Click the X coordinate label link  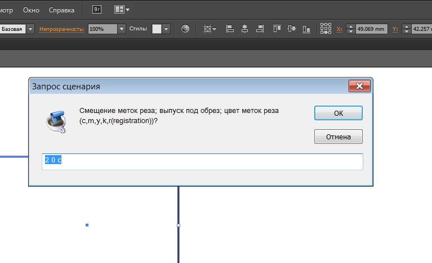coord(339,29)
